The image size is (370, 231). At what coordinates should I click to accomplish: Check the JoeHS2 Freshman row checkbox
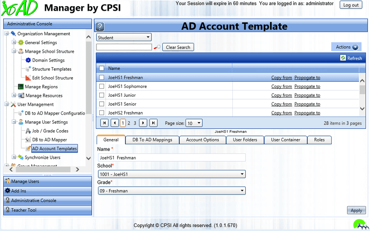(102, 113)
